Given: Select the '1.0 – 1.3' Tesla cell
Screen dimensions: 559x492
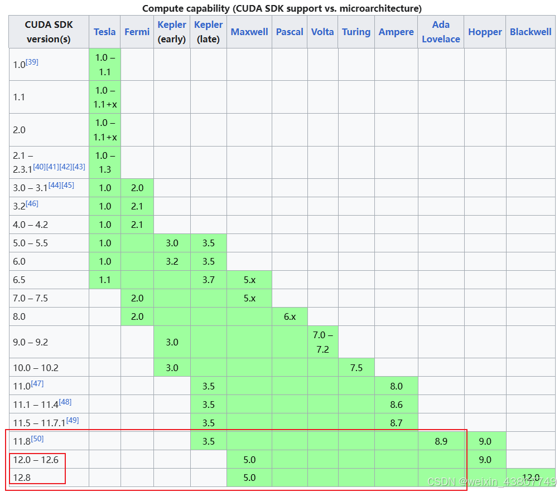Looking at the screenshot, I should point(105,162).
